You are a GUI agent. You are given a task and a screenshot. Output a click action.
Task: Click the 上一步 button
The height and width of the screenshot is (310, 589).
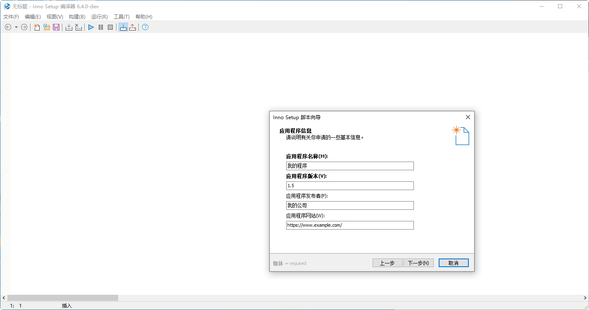pyautogui.click(x=387, y=263)
